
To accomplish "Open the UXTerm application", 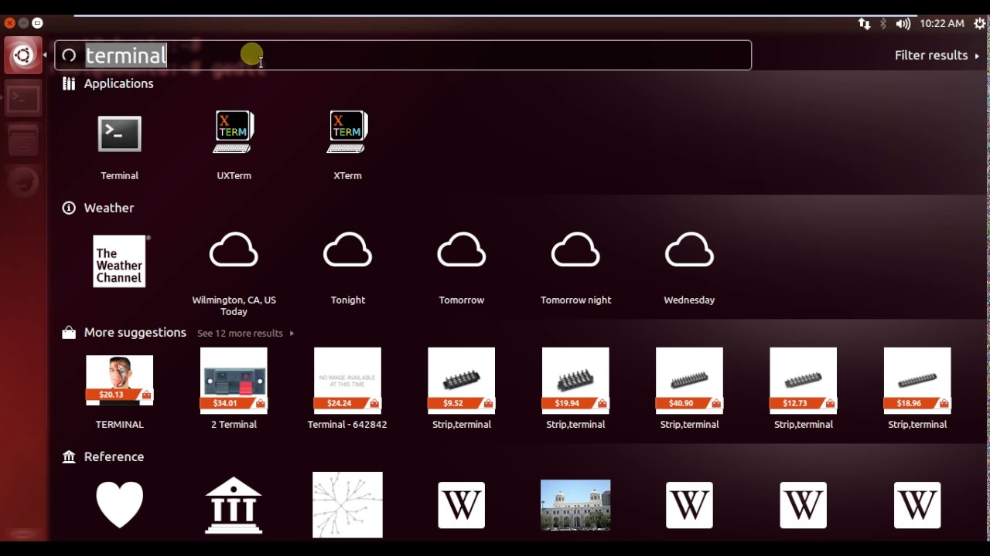I will [x=234, y=133].
